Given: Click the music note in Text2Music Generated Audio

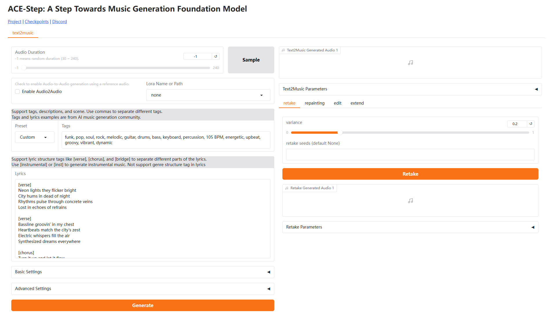Looking at the screenshot, I should click(x=410, y=63).
